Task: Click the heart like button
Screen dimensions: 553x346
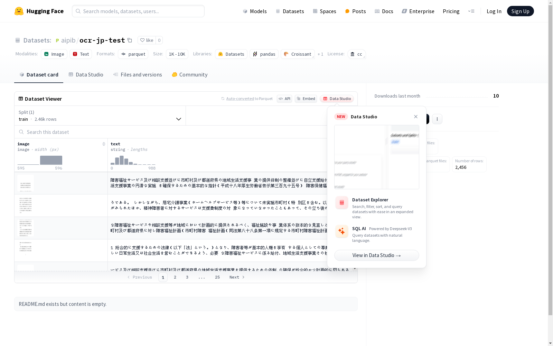Action: pyautogui.click(x=147, y=40)
